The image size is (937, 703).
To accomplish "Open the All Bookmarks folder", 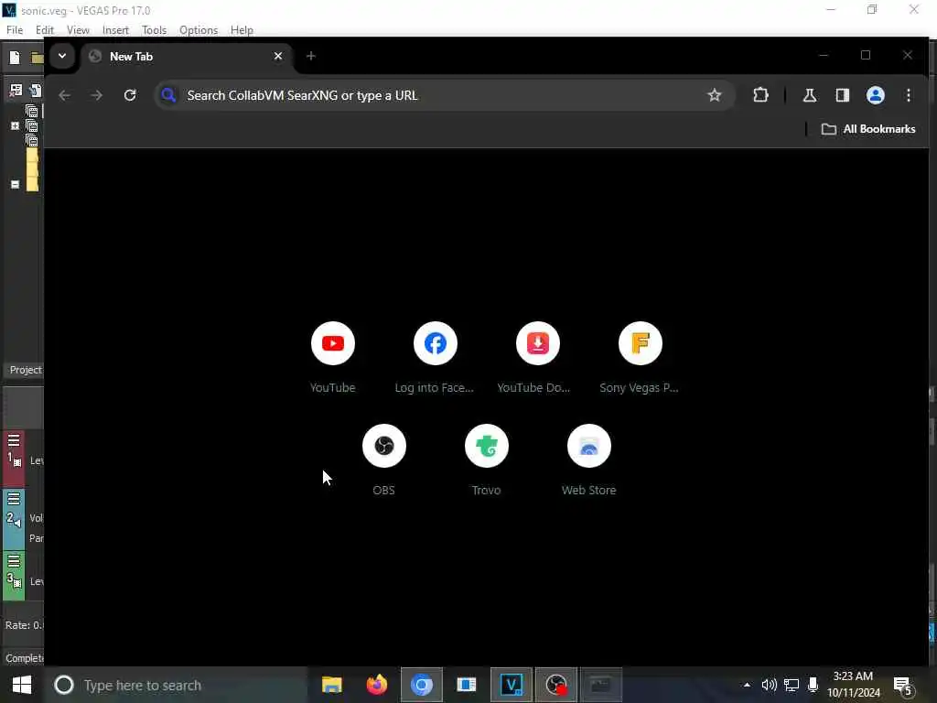I will point(867,129).
